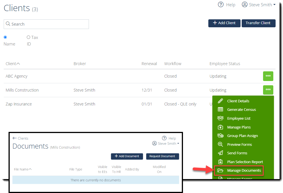Viewport: 283px width, 193px height.
Task: Click the Transfer Client button
Action: pos(258,23)
